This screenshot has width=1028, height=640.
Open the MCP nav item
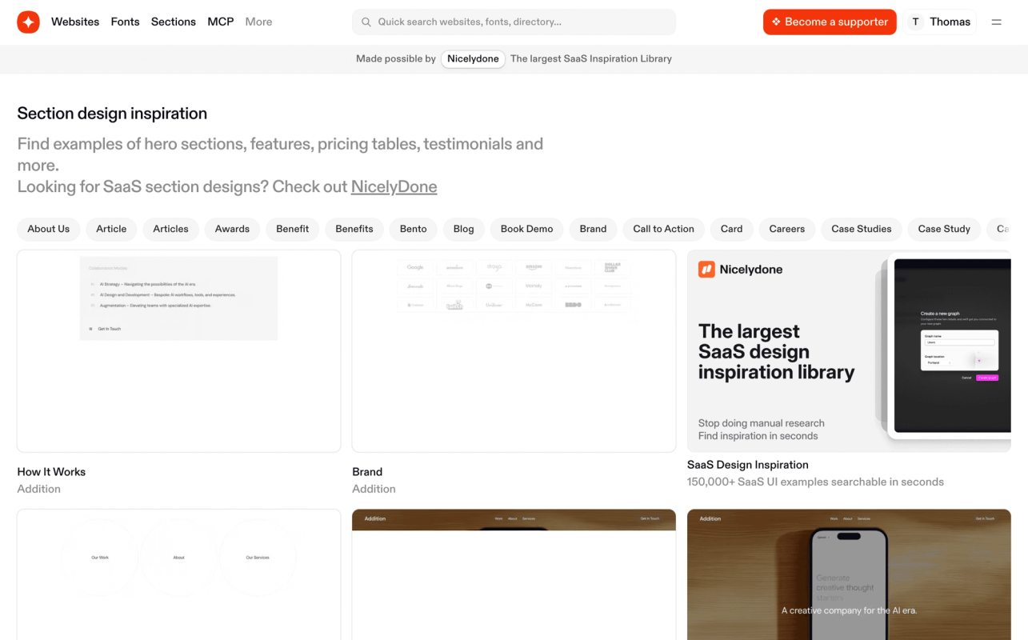tap(221, 22)
